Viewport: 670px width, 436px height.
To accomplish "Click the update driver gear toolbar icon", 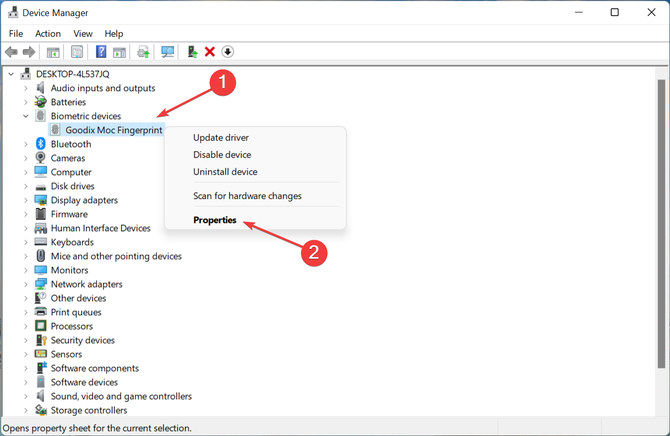I will pyautogui.click(x=144, y=52).
